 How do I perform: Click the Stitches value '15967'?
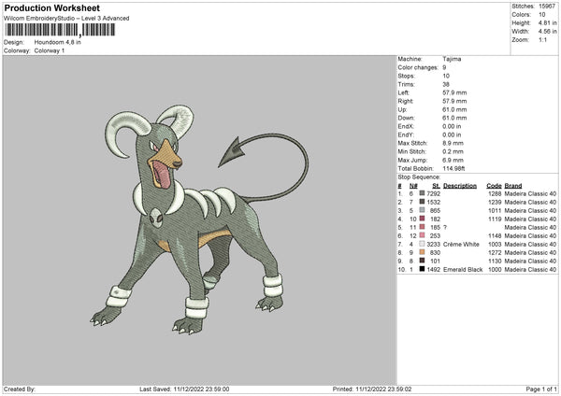pyautogui.click(x=547, y=7)
